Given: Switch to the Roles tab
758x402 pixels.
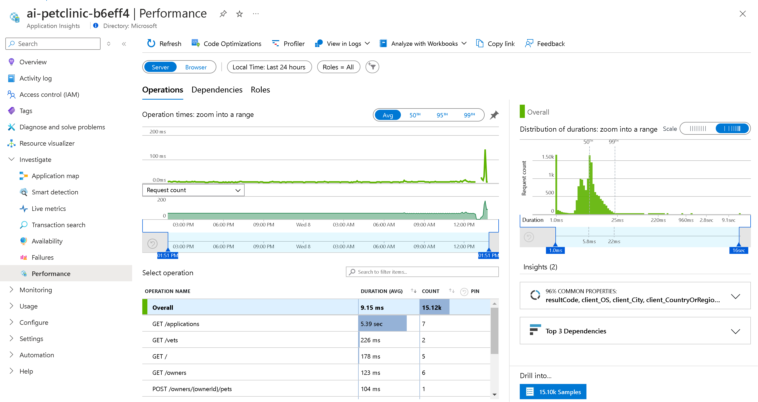Looking at the screenshot, I should pyautogui.click(x=260, y=90).
